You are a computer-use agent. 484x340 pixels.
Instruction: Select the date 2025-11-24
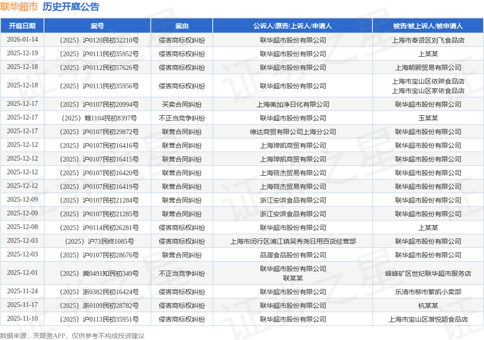tap(22, 291)
